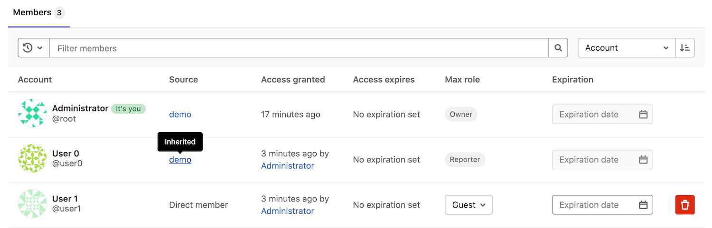Image resolution: width=712 pixels, height=228 pixels.
Task: Open the Account sort dropdown
Action: click(627, 48)
